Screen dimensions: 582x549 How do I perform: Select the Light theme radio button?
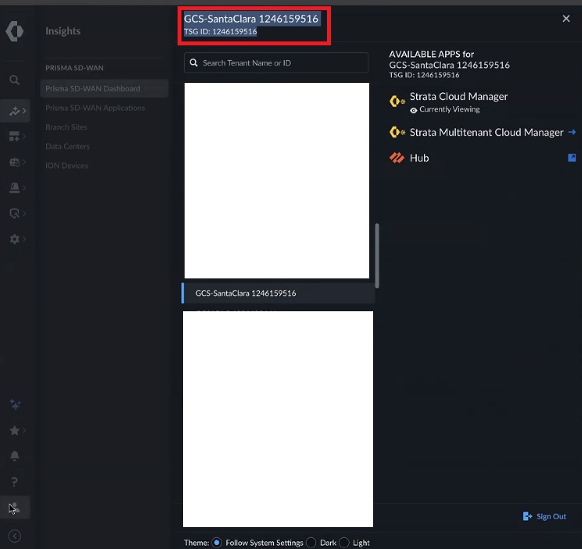point(344,542)
